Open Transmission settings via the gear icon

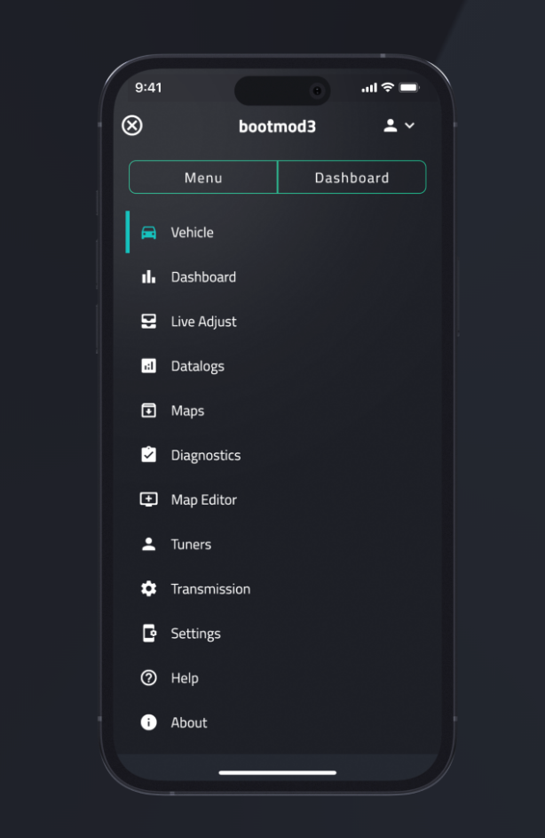tap(148, 588)
